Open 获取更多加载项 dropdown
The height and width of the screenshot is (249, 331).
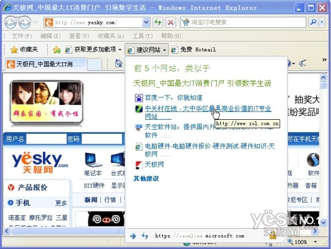93,50
